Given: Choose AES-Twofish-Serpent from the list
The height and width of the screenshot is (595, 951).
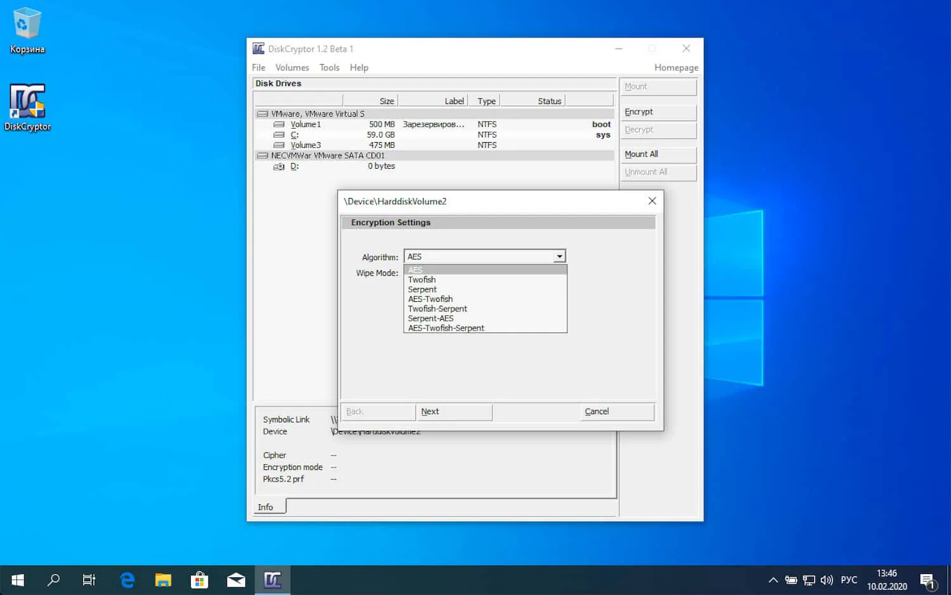Looking at the screenshot, I should pyautogui.click(x=446, y=328).
